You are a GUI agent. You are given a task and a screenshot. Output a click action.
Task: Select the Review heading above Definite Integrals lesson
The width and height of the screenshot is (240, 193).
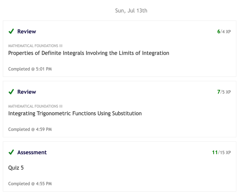(27, 31)
